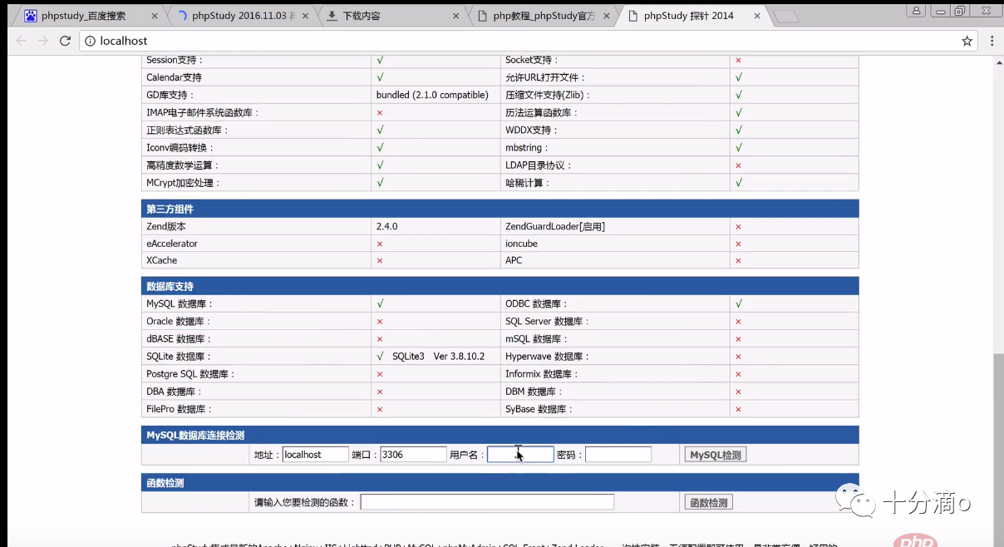Bookmark this page with the star icon

tap(967, 41)
